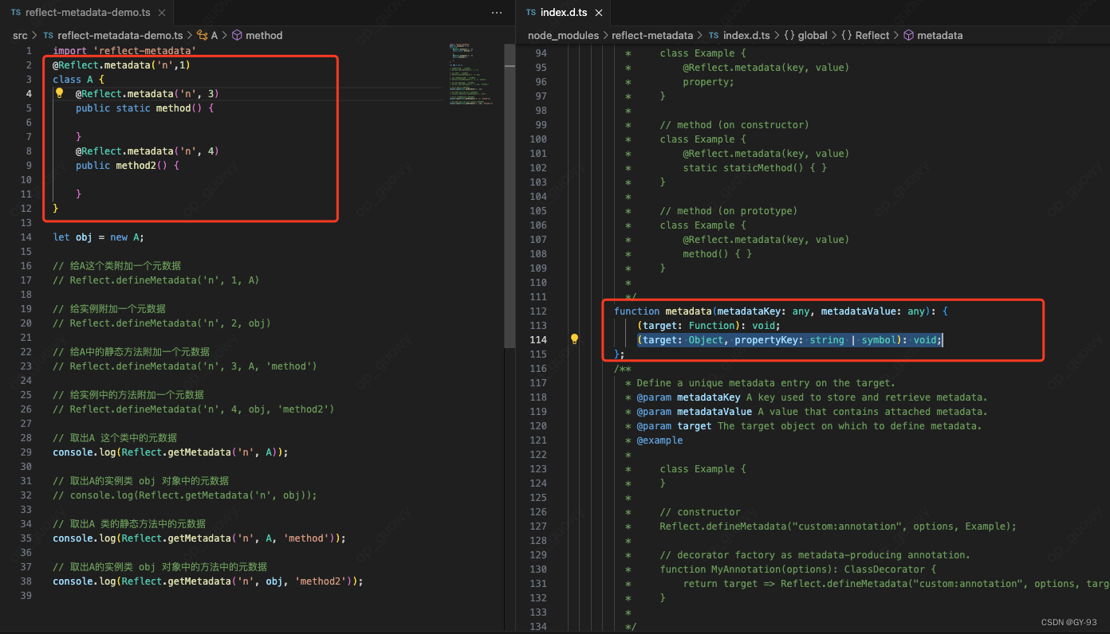This screenshot has width=1110, height=634.
Task: Click the cube icon before 'metadata' breadcrumb
Action: pos(908,35)
